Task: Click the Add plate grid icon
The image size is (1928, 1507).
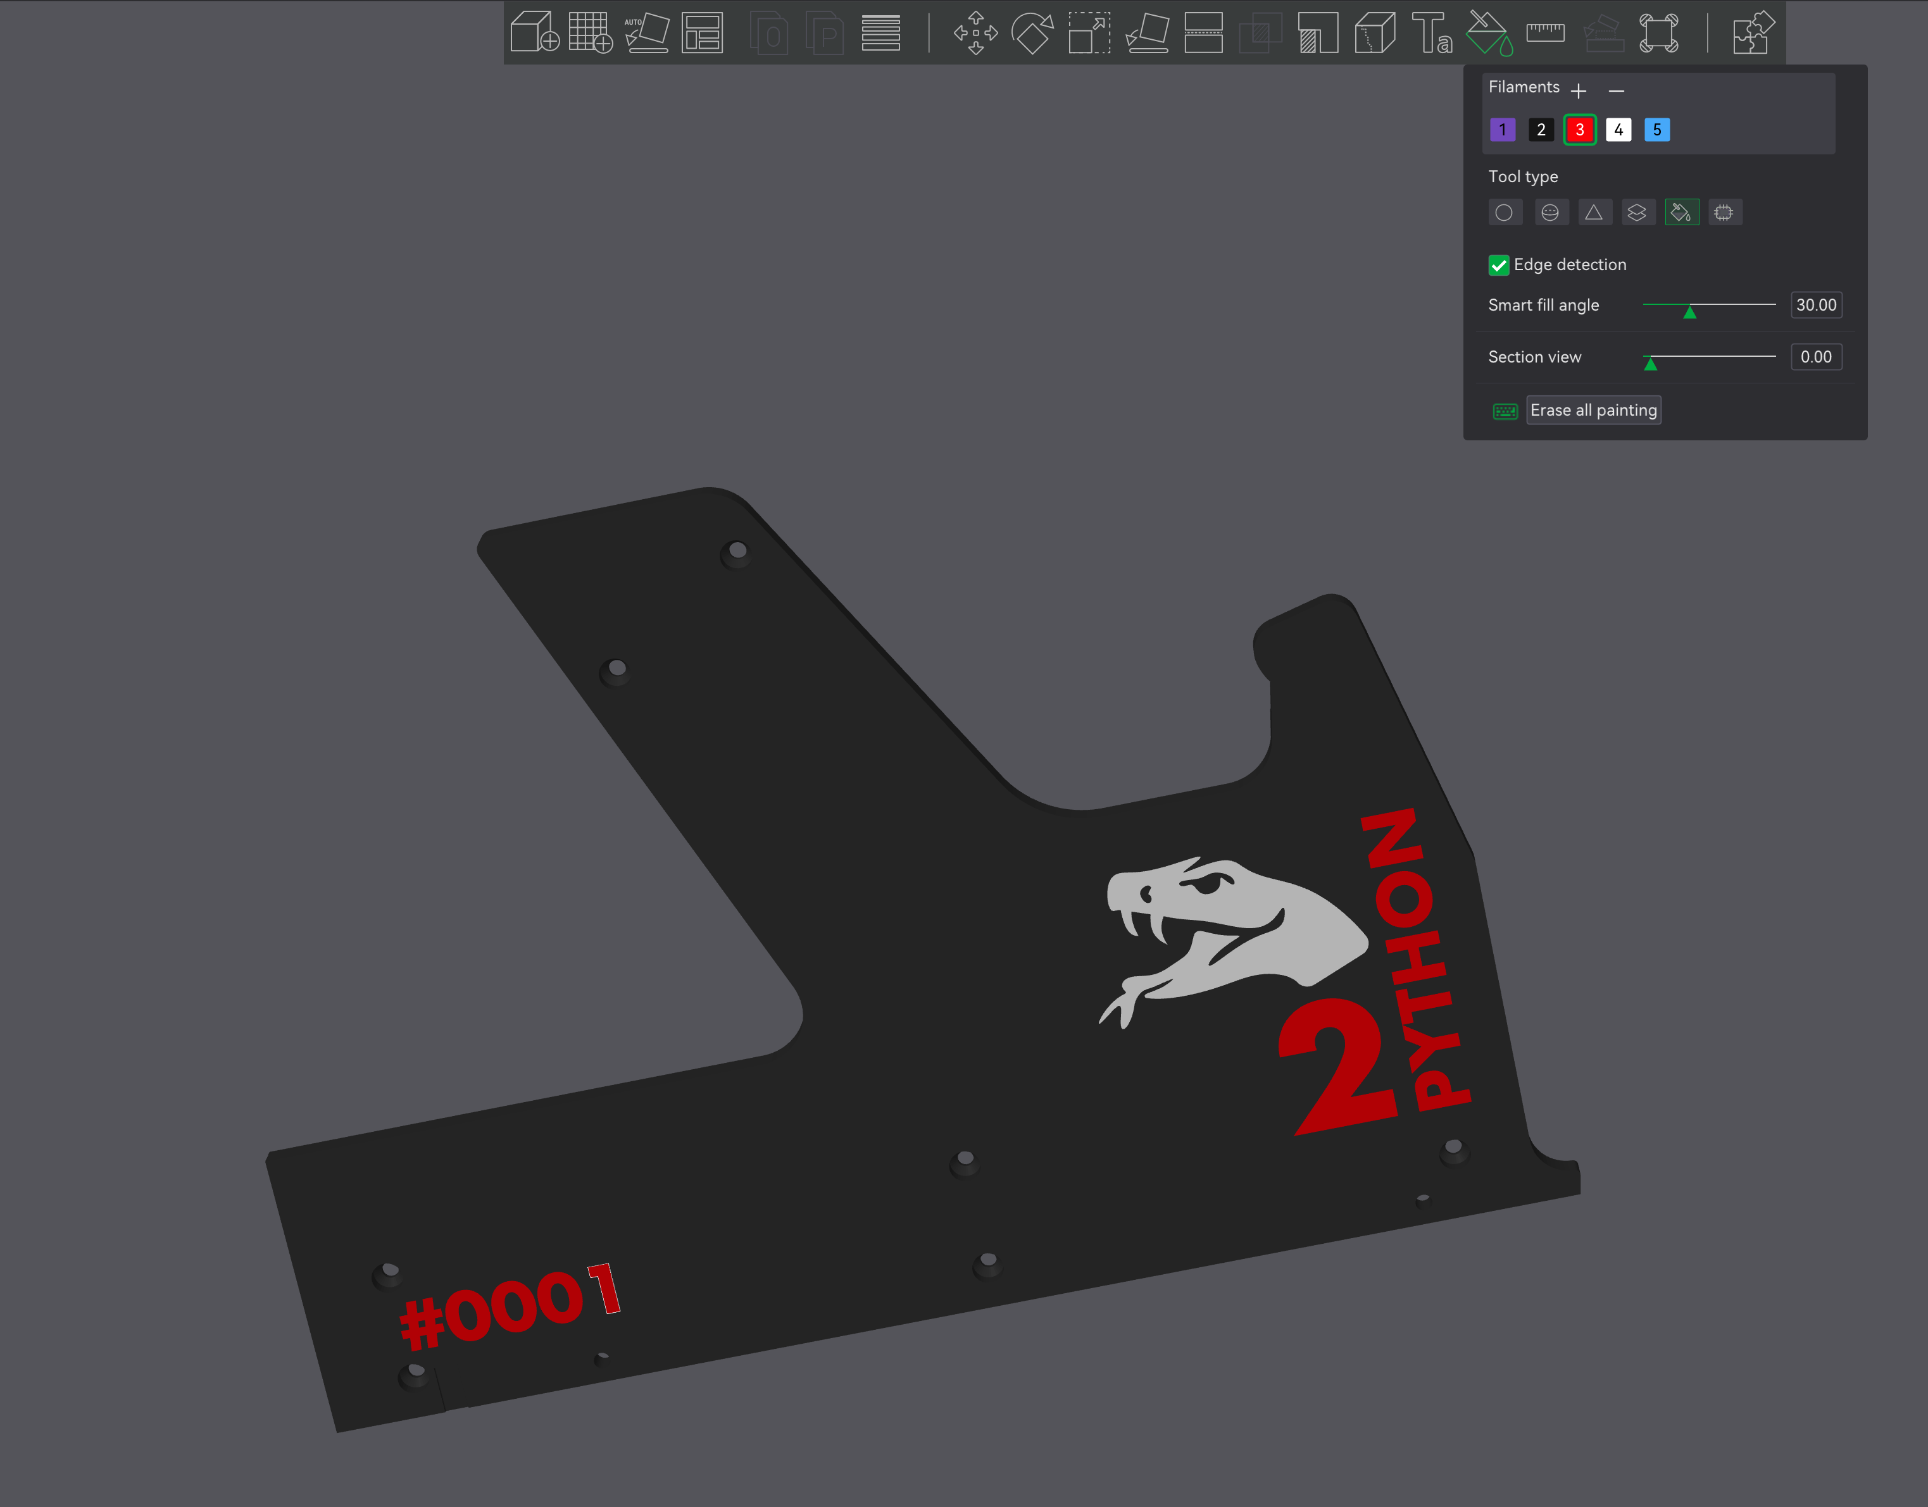Action: coord(591,33)
